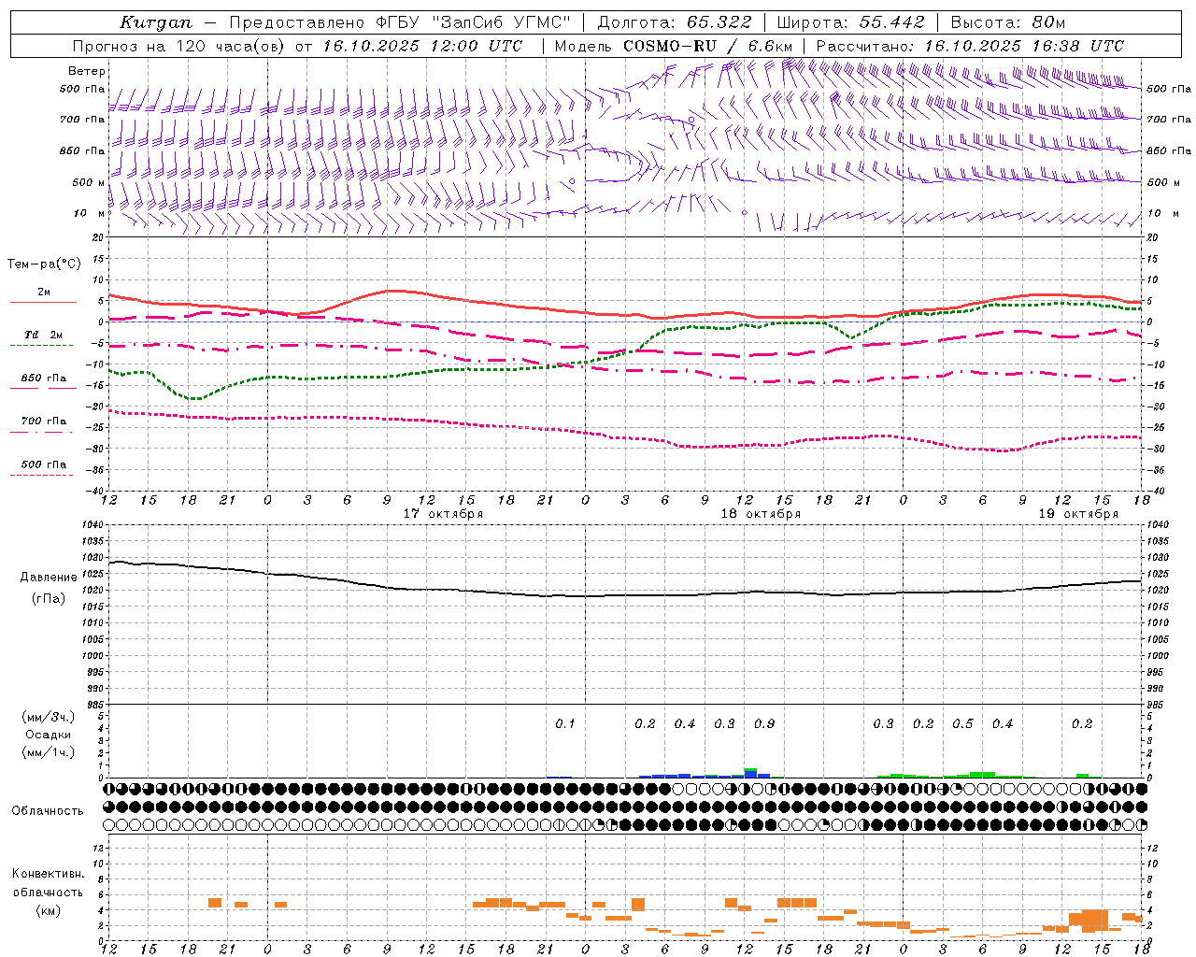The image size is (1196, 957).
Task: Click the Давление pressure panel label
Action: pyautogui.click(x=49, y=578)
